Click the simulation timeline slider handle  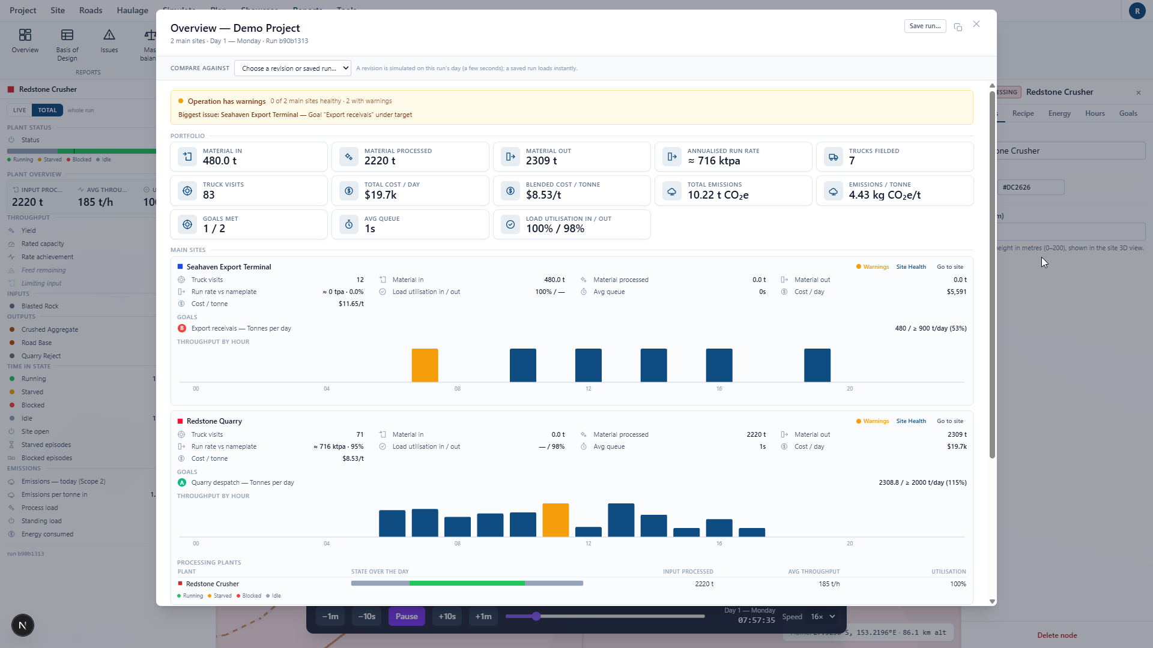pos(536,616)
